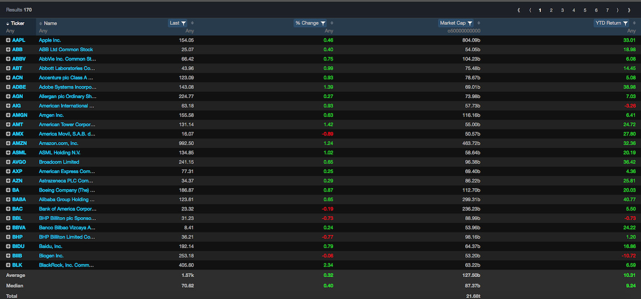Go to results page 7

607,10
